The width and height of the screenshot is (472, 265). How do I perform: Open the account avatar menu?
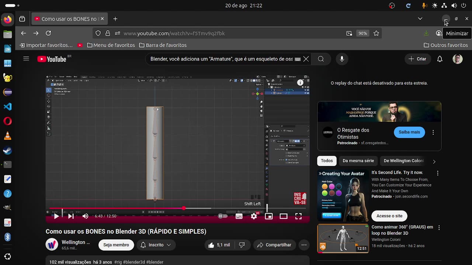458,59
